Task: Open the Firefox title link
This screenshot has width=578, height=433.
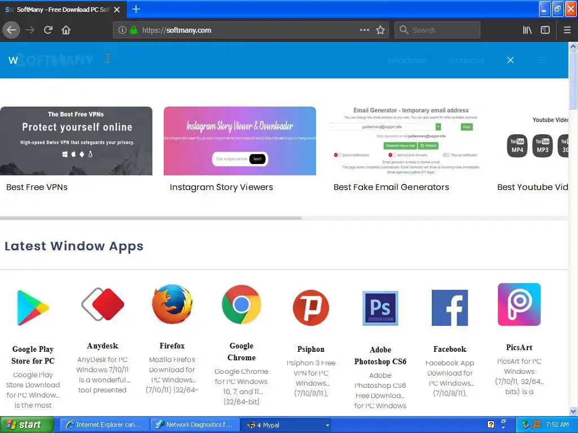Action: 172,346
